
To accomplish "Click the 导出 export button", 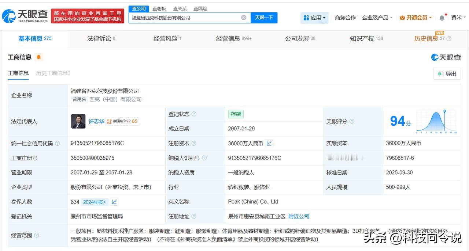I will point(447,74).
